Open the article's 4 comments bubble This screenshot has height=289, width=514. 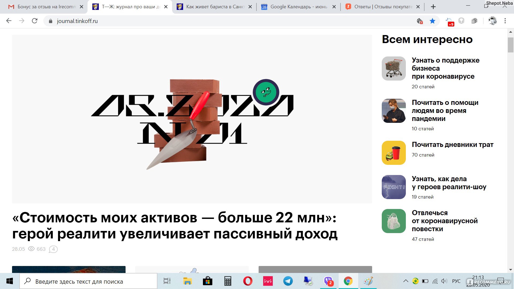(x=53, y=249)
